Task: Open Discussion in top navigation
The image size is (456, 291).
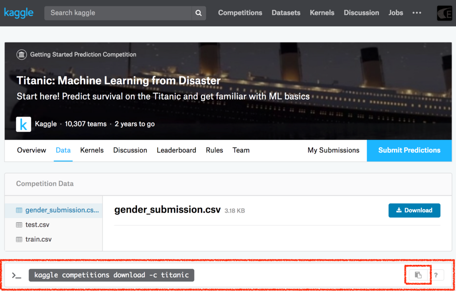Action: 361,13
